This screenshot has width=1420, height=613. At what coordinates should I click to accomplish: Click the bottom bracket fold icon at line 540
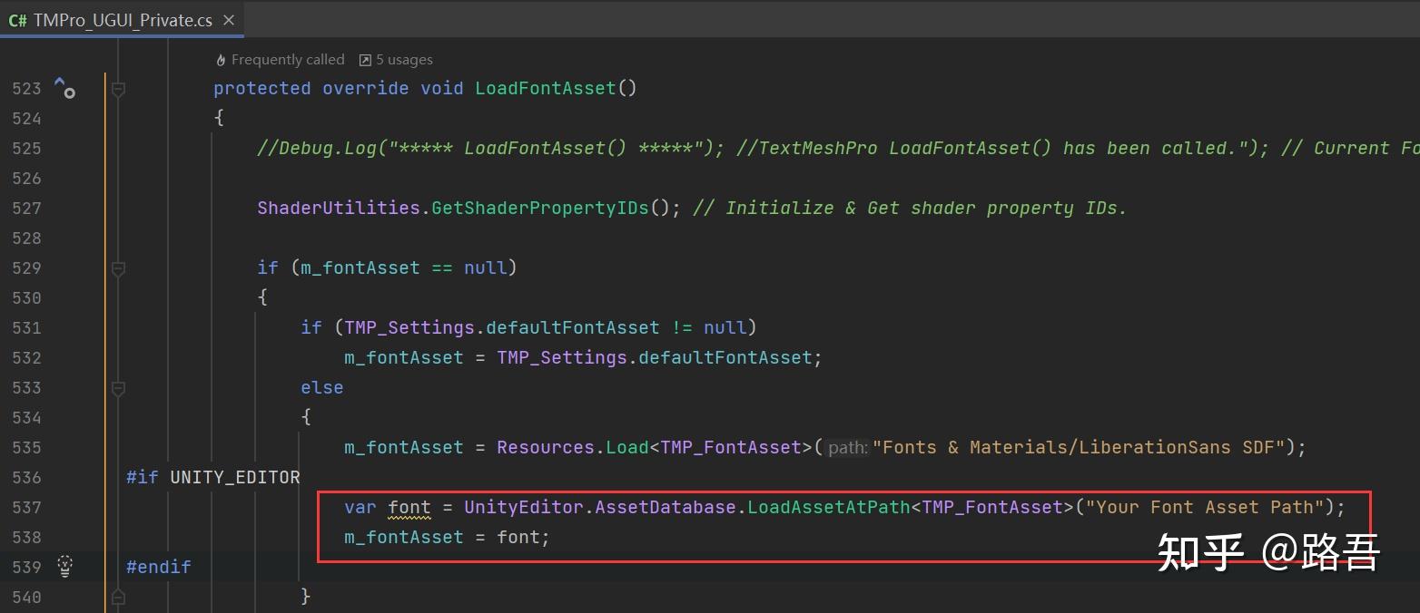[118, 598]
